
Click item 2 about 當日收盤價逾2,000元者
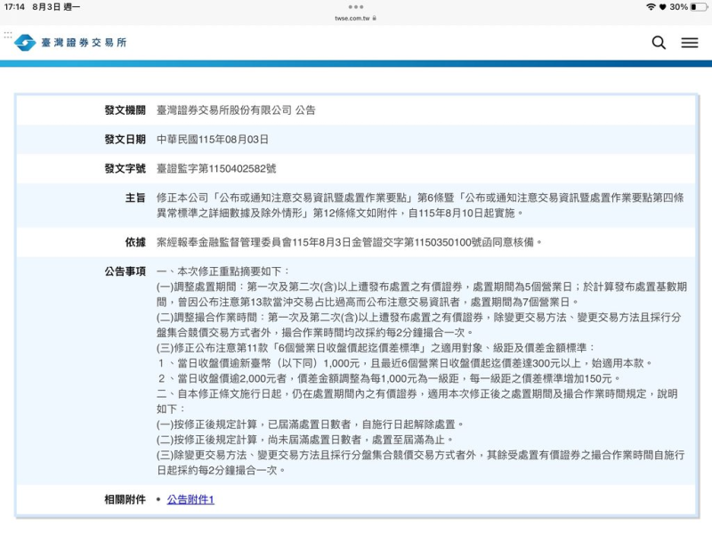pyautogui.click(x=389, y=379)
